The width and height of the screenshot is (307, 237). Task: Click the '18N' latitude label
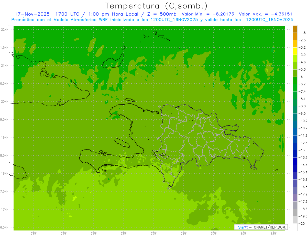(x=4, y=173)
